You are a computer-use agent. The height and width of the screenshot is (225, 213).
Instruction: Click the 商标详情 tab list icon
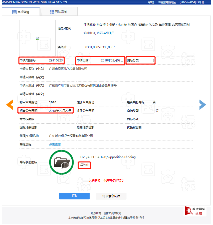[x=14, y=12]
